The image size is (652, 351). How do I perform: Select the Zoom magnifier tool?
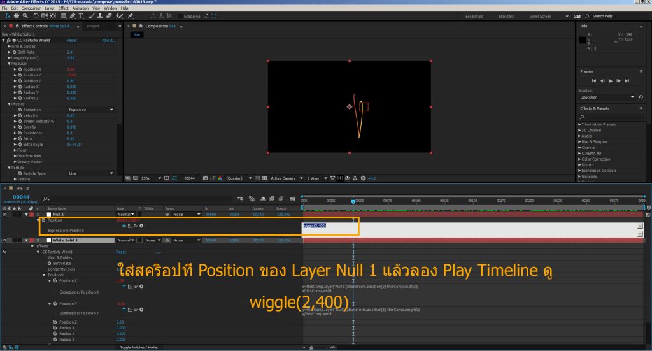click(x=24, y=15)
